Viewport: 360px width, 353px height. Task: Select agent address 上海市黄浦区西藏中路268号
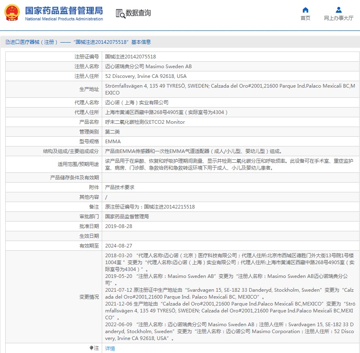[x=166, y=112]
